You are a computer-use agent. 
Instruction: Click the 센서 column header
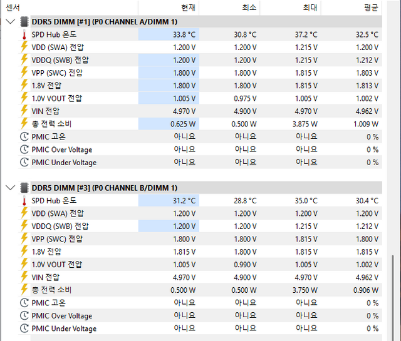[13, 8]
